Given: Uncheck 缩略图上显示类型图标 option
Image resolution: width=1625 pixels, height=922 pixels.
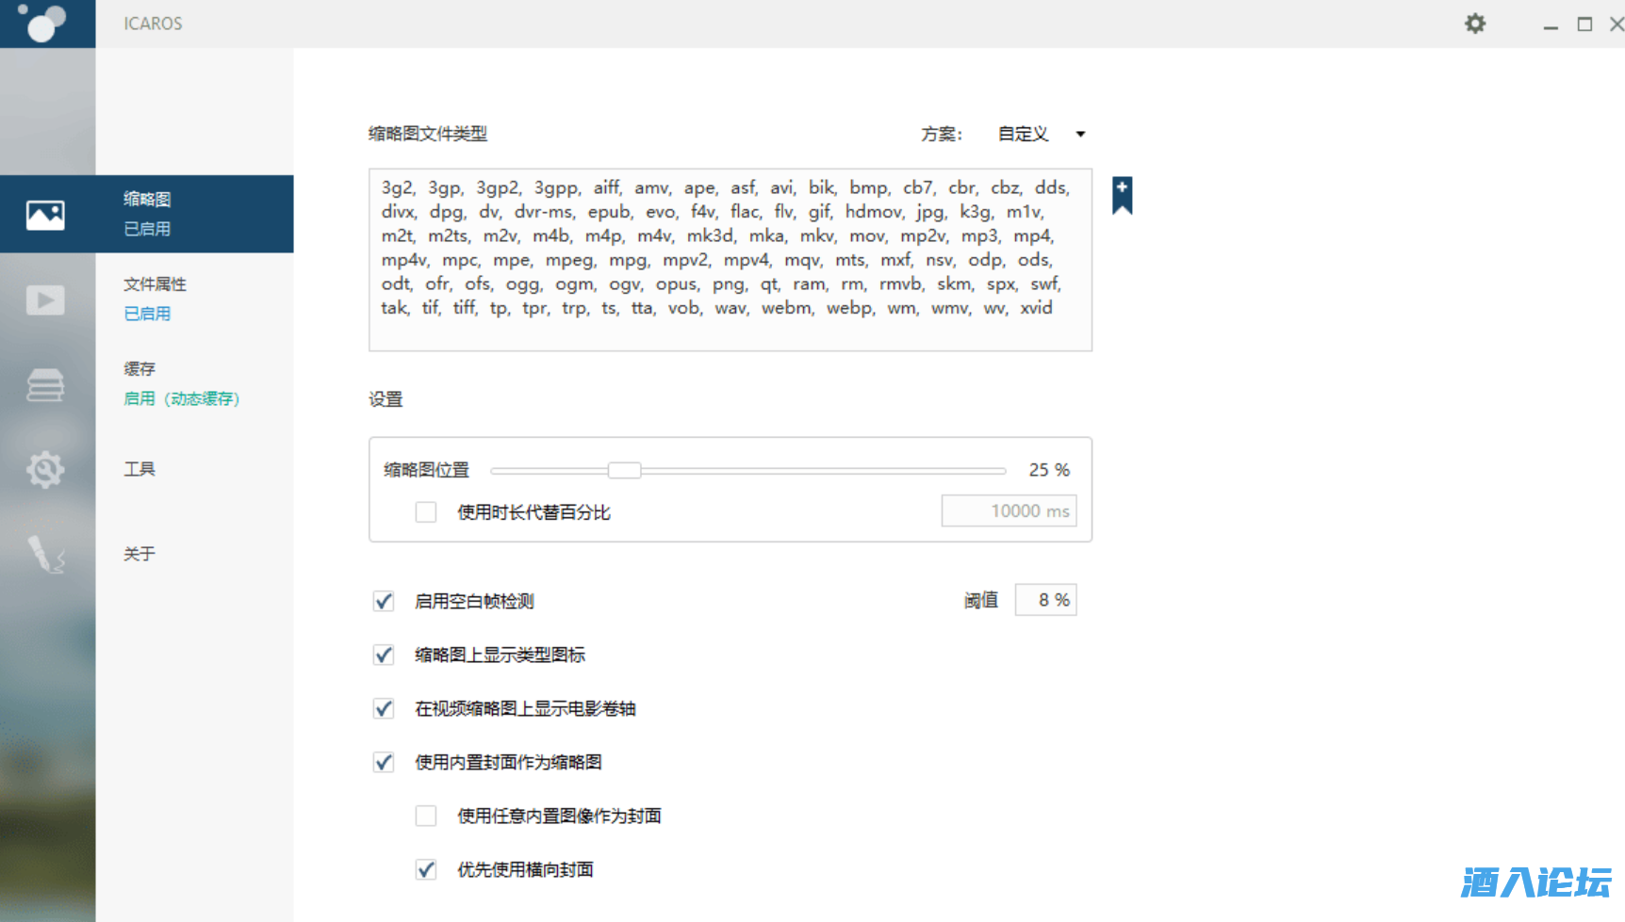Looking at the screenshot, I should (x=384, y=655).
